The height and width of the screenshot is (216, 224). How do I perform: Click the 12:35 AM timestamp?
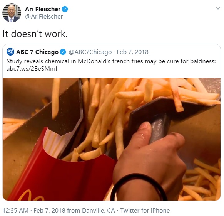[x=15, y=211]
